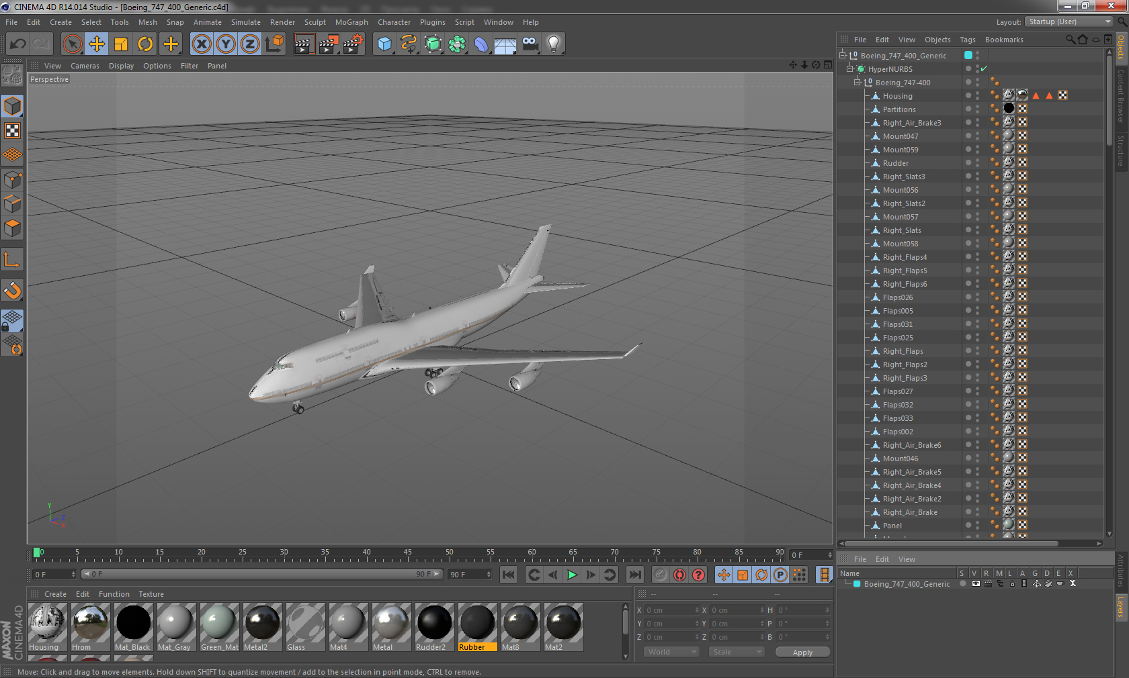Open the Scale mode dropdown
The image size is (1129, 678).
pos(737,652)
